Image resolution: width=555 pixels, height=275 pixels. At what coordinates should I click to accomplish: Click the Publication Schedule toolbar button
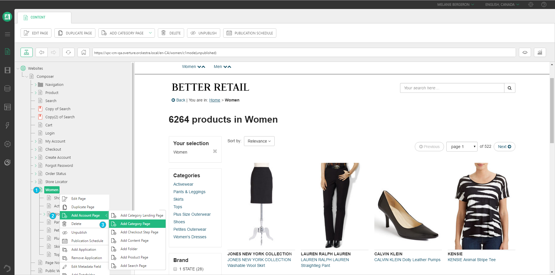pyautogui.click(x=250, y=33)
